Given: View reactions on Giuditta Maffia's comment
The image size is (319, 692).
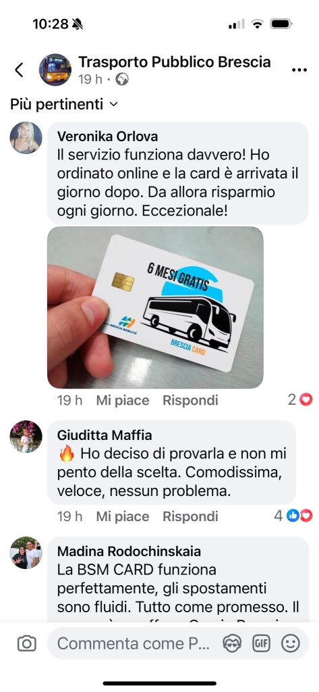Looking at the screenshot, I should coord(293,516).
